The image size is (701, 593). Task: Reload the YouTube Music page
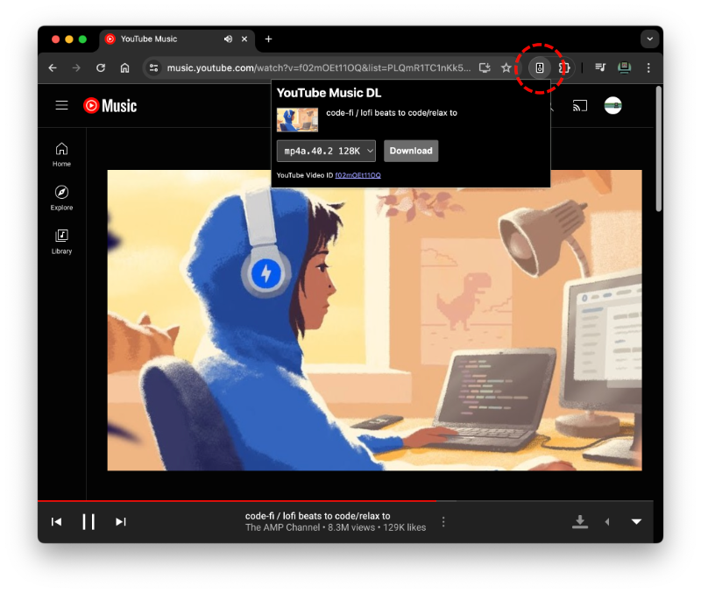click(101, 68)
